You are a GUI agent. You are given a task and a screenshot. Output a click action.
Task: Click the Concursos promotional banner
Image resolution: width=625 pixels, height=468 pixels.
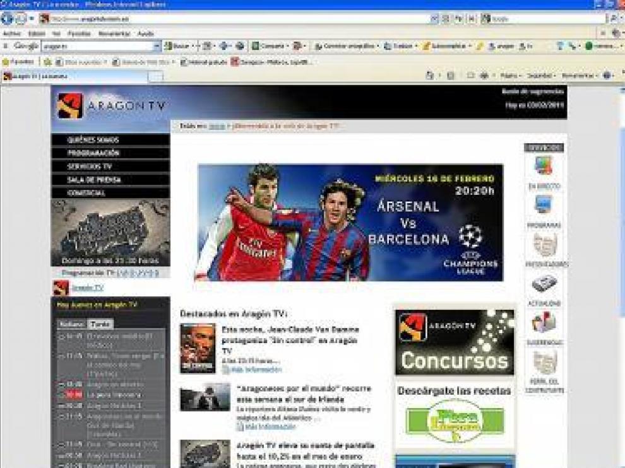455,342
